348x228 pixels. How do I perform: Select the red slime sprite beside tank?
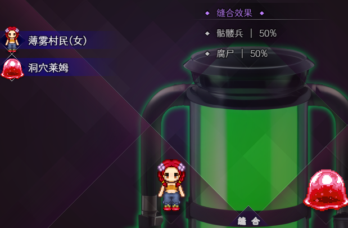(x=326, y=190)
